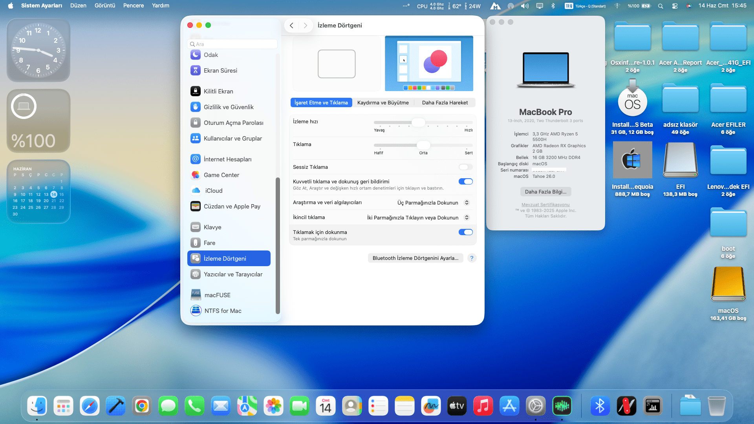Image resolution: width=754 pixels, height=424 pixels.
Task: Open Kilitli Ekran settings in sidebar
Action: (x=218, y=91)
